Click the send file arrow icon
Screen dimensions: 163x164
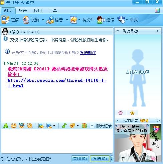(x=73, y=20)
